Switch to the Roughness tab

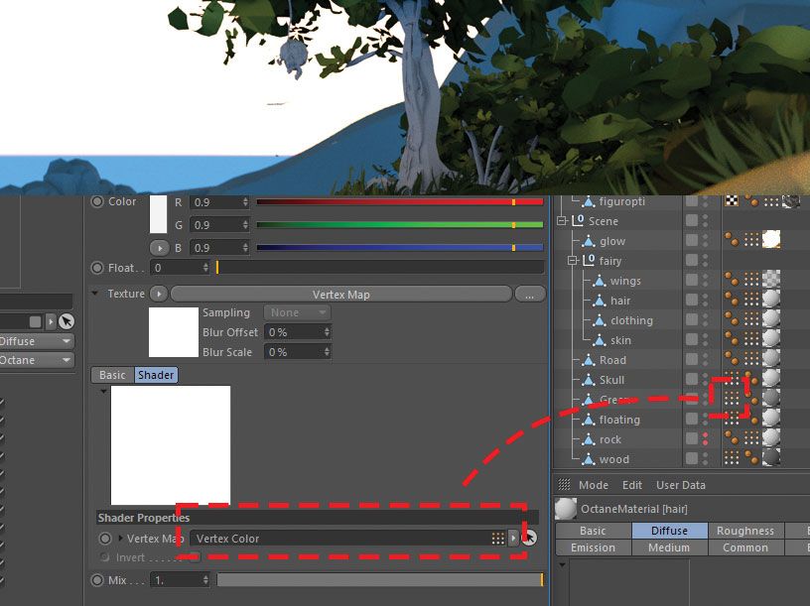coord(745,531)
